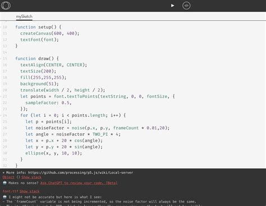Click the textAlign(CENTER, CENTER) line
Image resolution: width=266 pixels, height=206 pixels.
pos(54,65)
